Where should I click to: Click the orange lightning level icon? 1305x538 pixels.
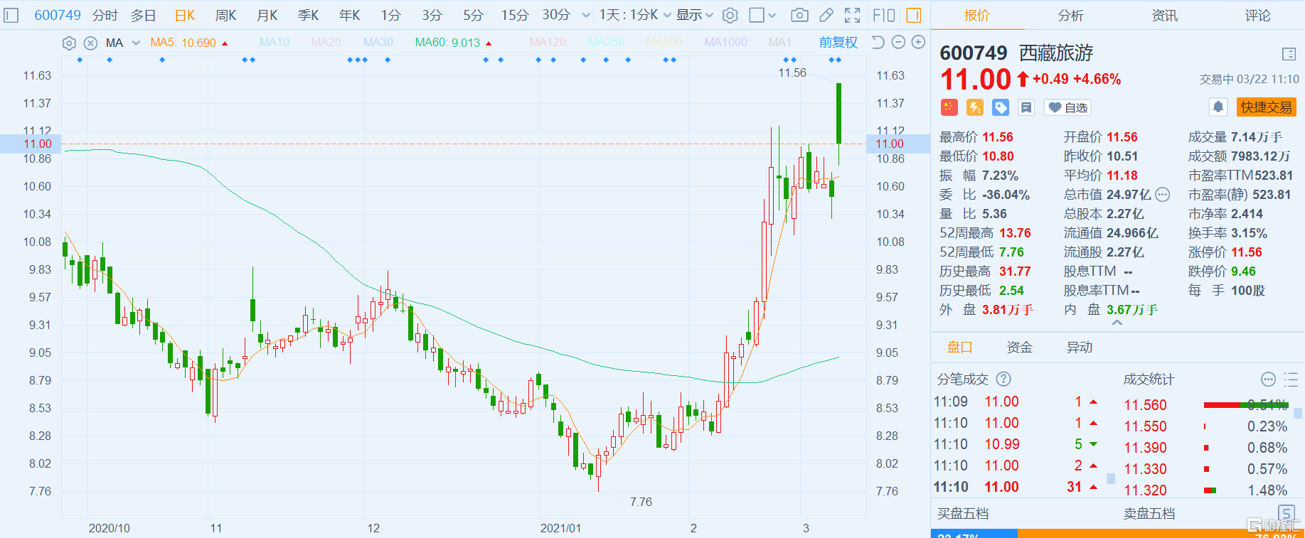[x=975, y=107]
